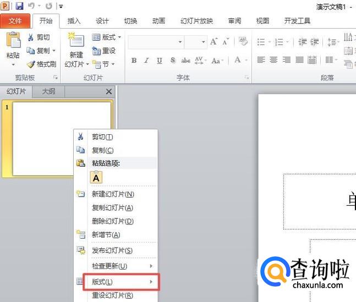356x302 pixels.
Task: Open the 幻灯片放映 ribbon tab
Action: 196,21
